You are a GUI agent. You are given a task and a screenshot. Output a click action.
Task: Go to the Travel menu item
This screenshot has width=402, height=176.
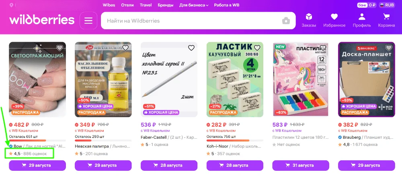click(x=146, y=5)
